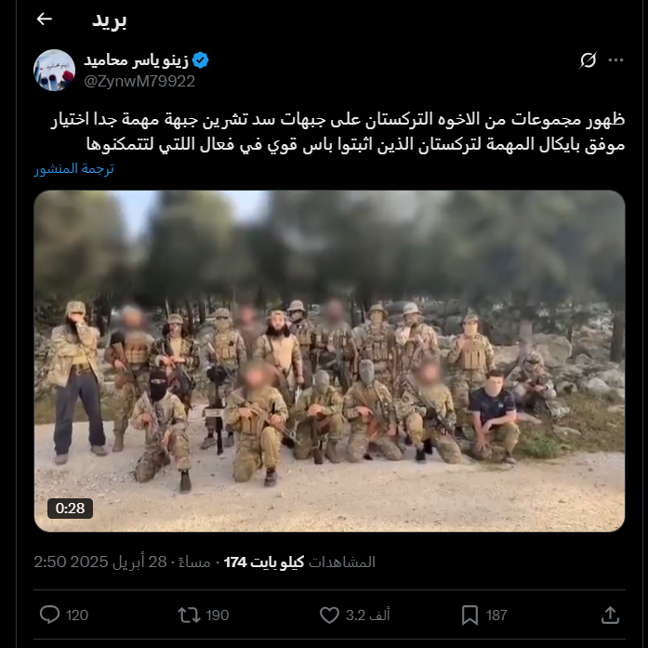This screenshot has width=648, height=648.
Task: Go back using the left arrow
Action: [x=45, y=19]
